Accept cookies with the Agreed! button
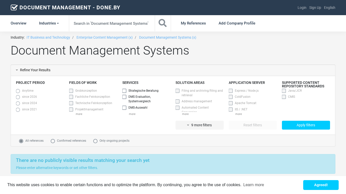The image size is (346, 194). pos(321,185)
